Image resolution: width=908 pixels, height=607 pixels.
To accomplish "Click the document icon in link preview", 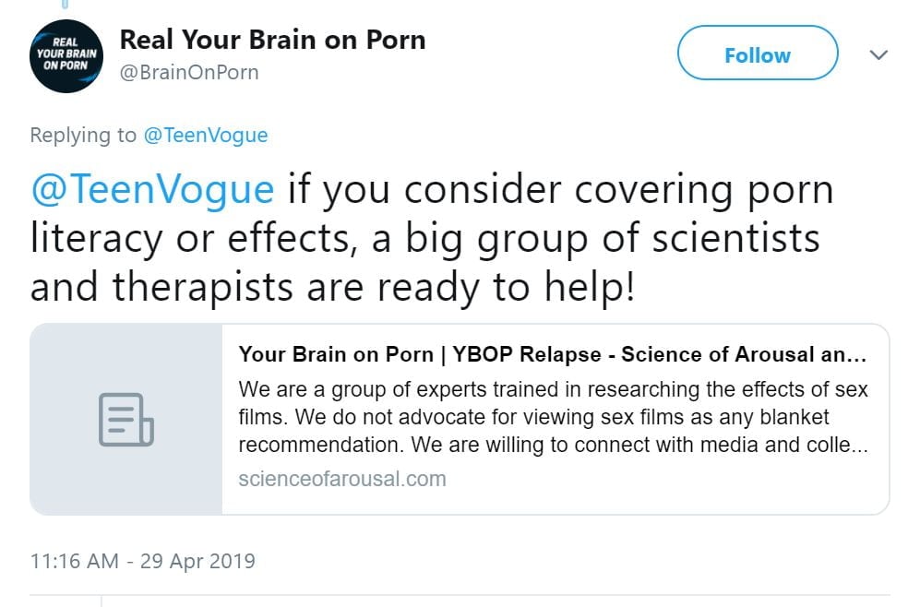I will pos(126,419).
